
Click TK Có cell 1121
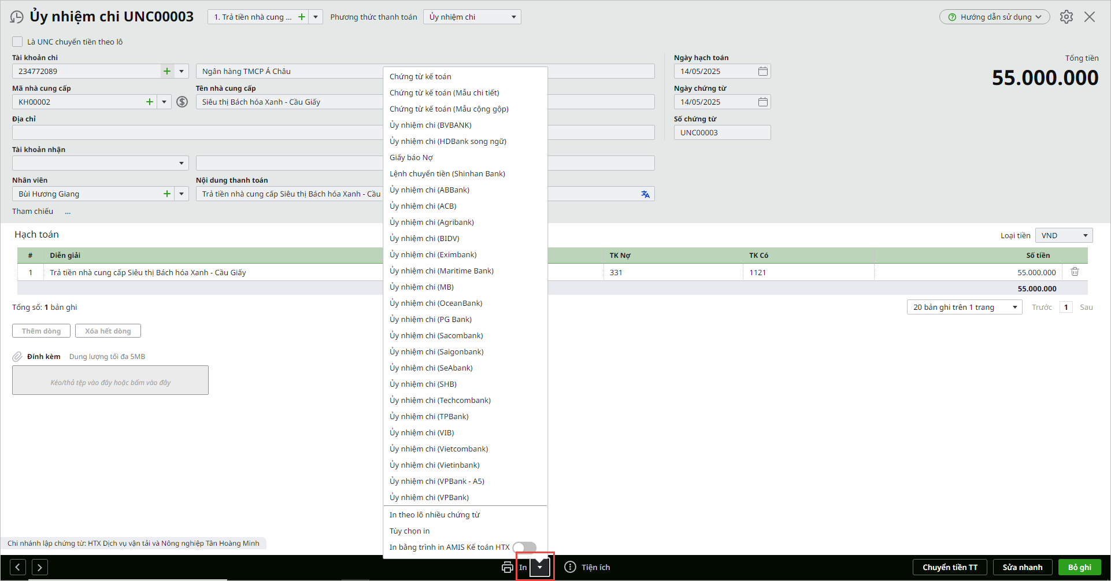[x=809, y=272]
